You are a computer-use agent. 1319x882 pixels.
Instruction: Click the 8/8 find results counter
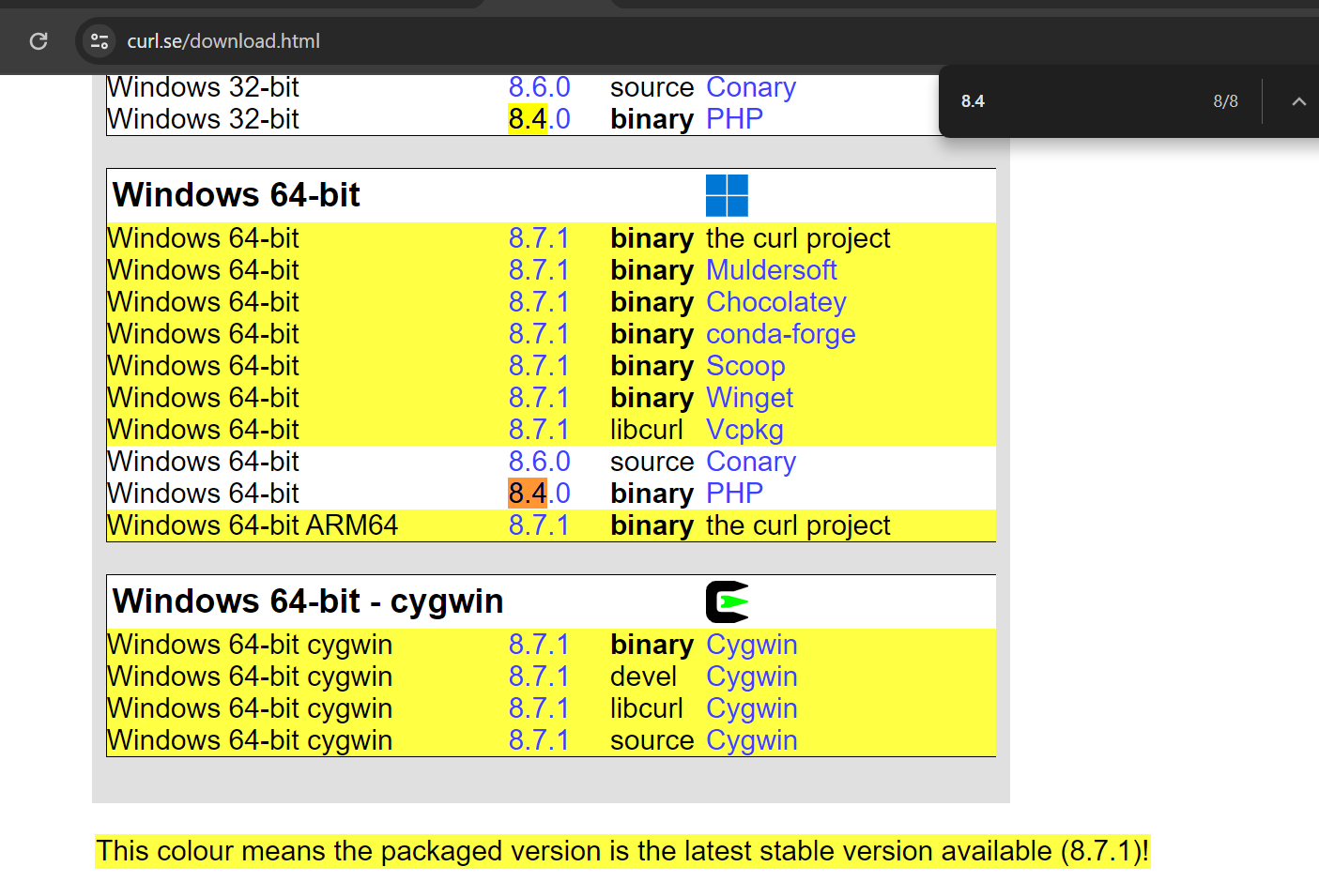point(1225,101)
